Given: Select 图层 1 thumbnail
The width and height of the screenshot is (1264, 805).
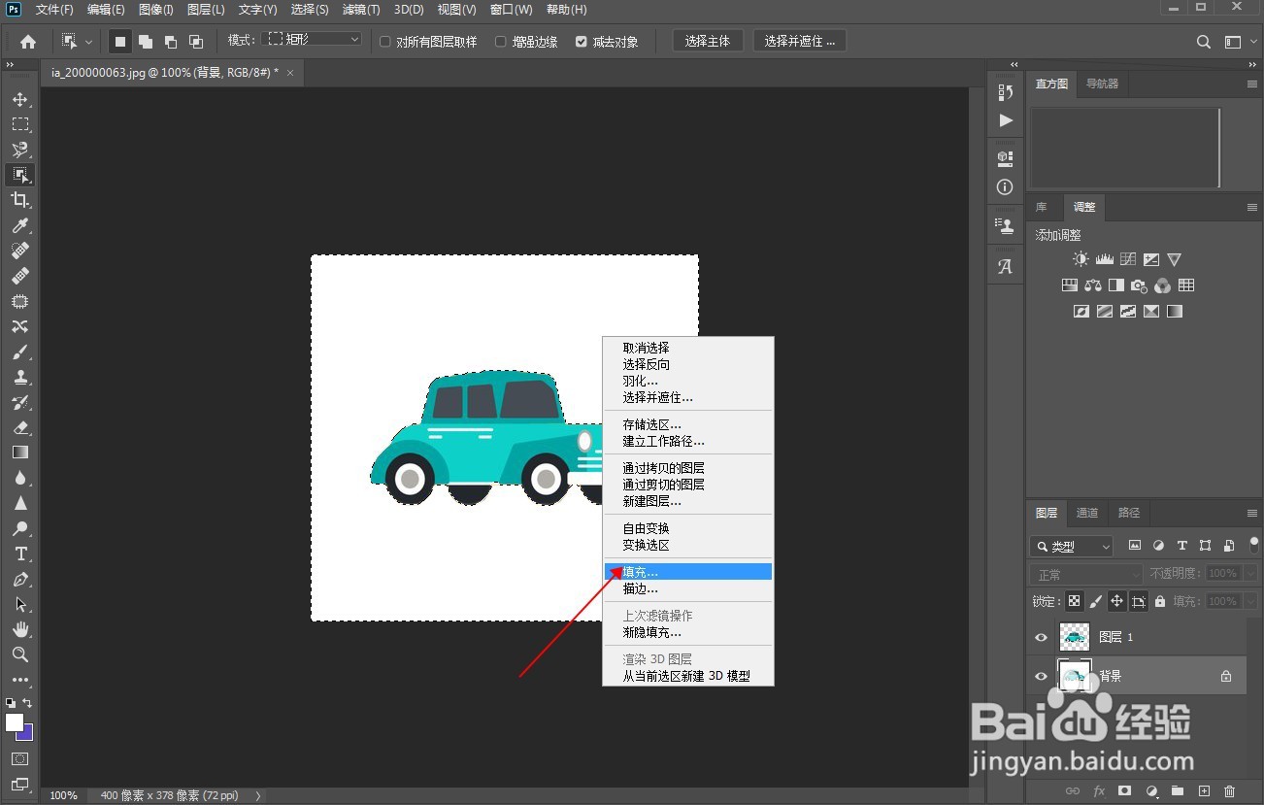Looking at the screenshot, I should (x=1075, y=638).
